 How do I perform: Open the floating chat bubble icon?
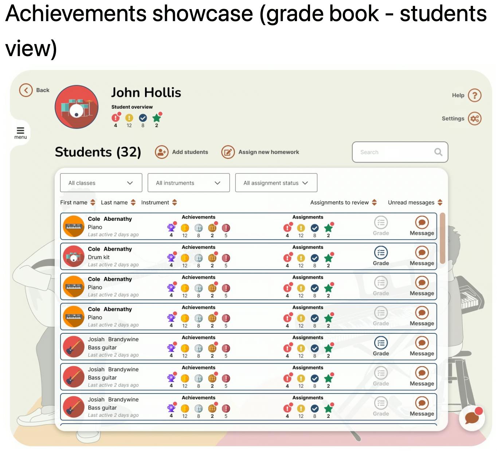tap(472, 418)
